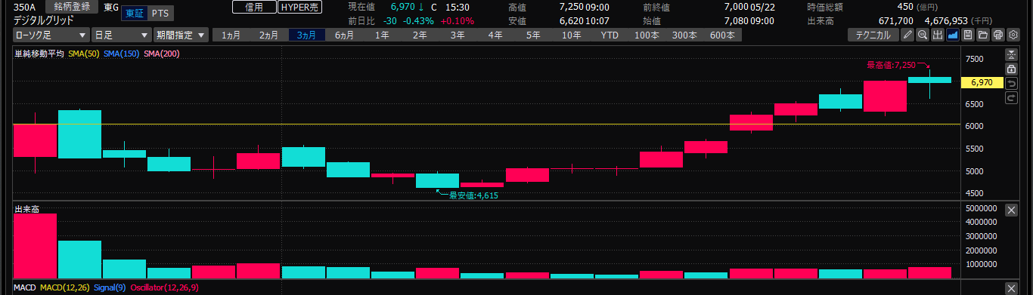Select the 6ヵ月 period tab
This screenshot has width=1033, height=295.
click(344, 35)
